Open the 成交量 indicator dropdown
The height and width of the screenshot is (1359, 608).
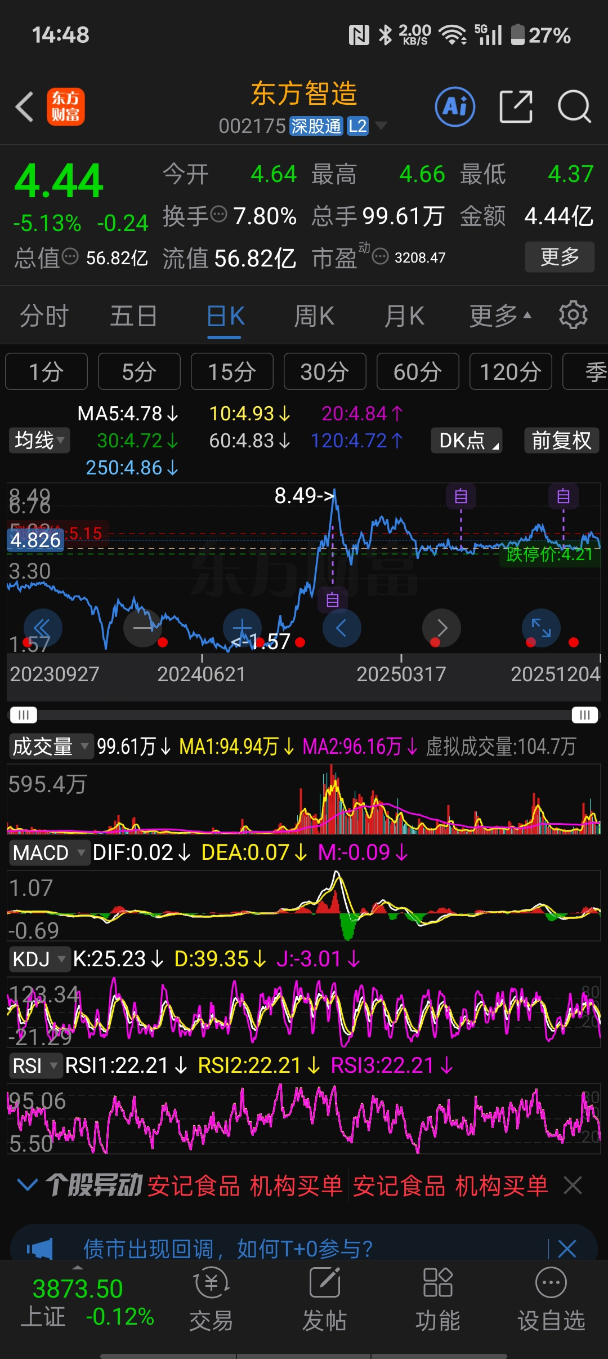click(x=51, y=747)
